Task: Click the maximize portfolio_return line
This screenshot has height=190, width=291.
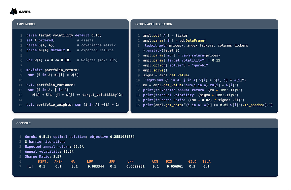Action: click(52, 70)
